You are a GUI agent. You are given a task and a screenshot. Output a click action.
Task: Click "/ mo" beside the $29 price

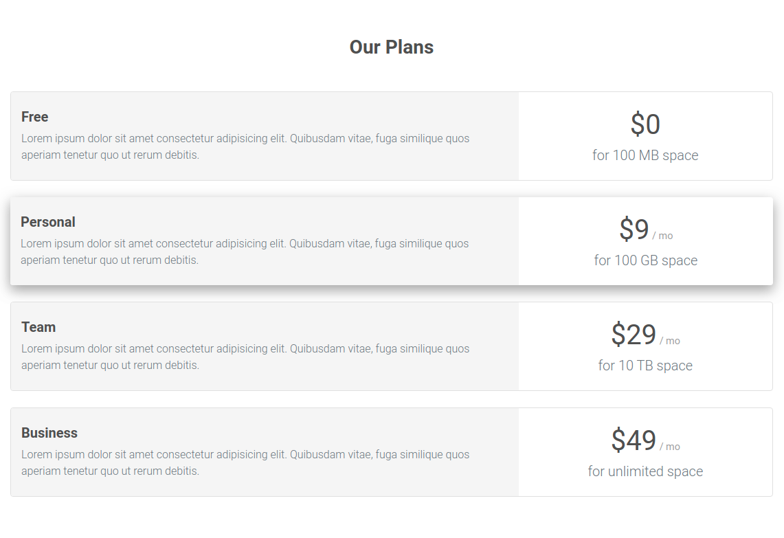670,341
